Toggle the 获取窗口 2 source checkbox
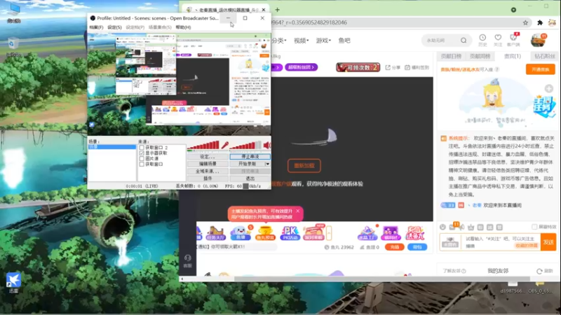The height and width of the screenshot is (315, 561). coord(142,148)
